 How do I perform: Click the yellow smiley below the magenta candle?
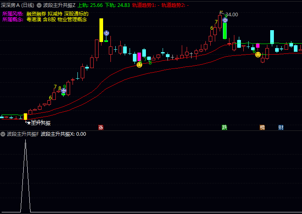[x=139, y=64]
